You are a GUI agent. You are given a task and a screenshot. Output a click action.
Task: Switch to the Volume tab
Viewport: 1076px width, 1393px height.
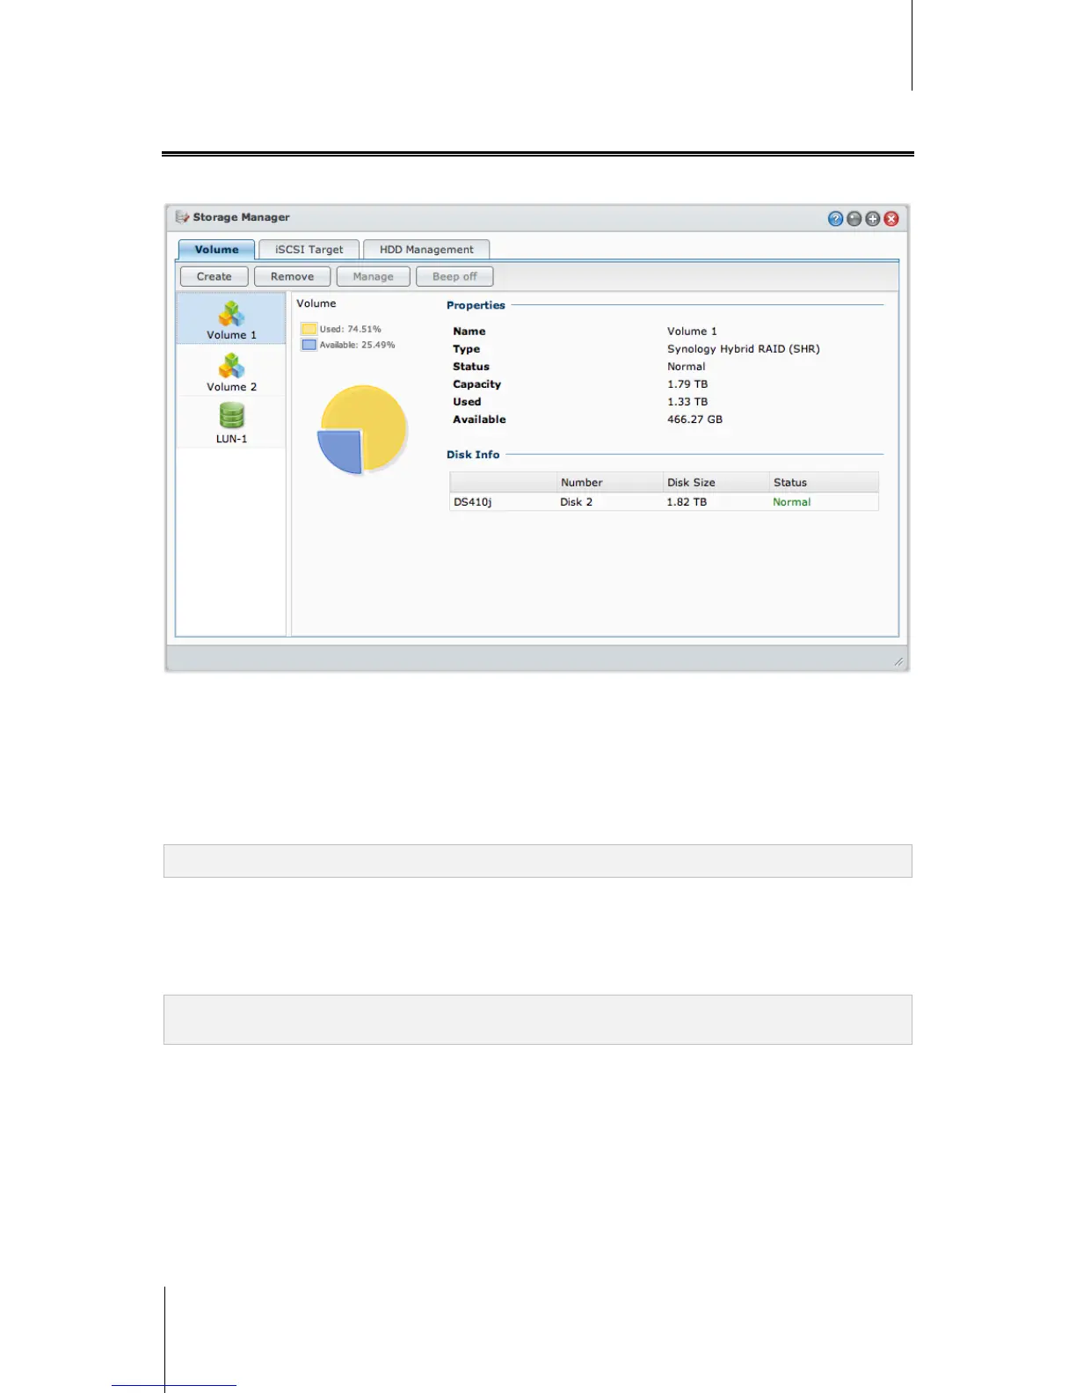click(216, 250)
